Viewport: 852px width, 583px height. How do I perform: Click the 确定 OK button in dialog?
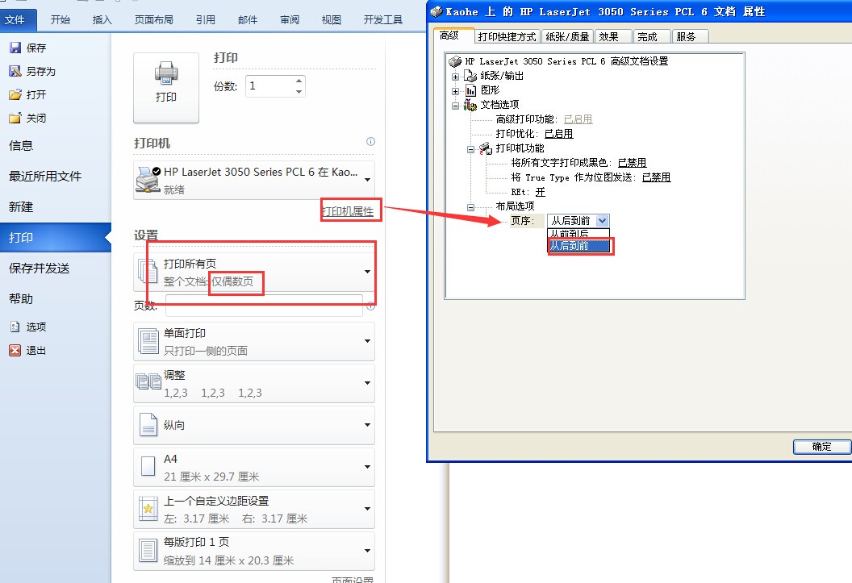(821, 446)
